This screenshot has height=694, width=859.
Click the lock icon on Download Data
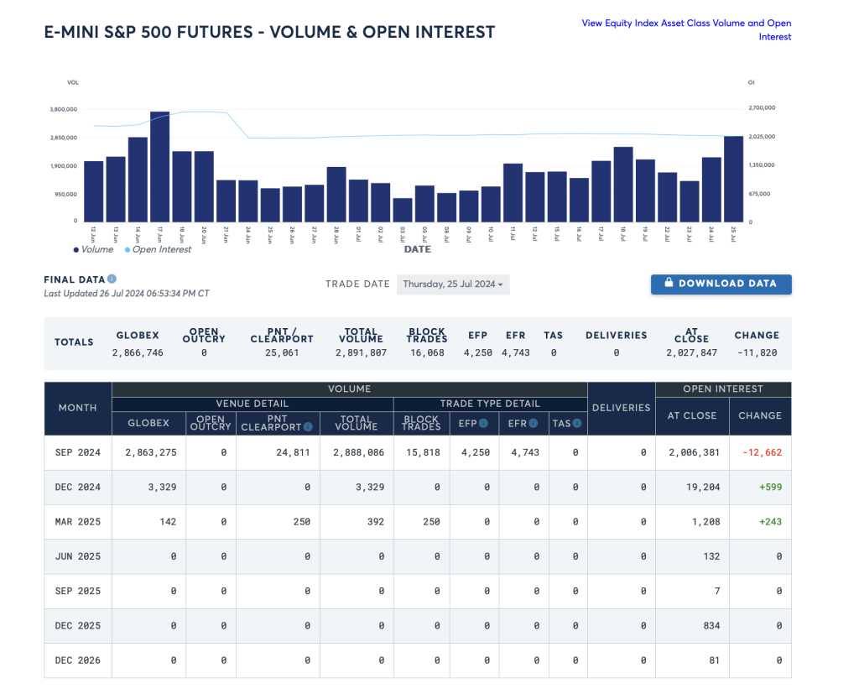coord(669,284)
